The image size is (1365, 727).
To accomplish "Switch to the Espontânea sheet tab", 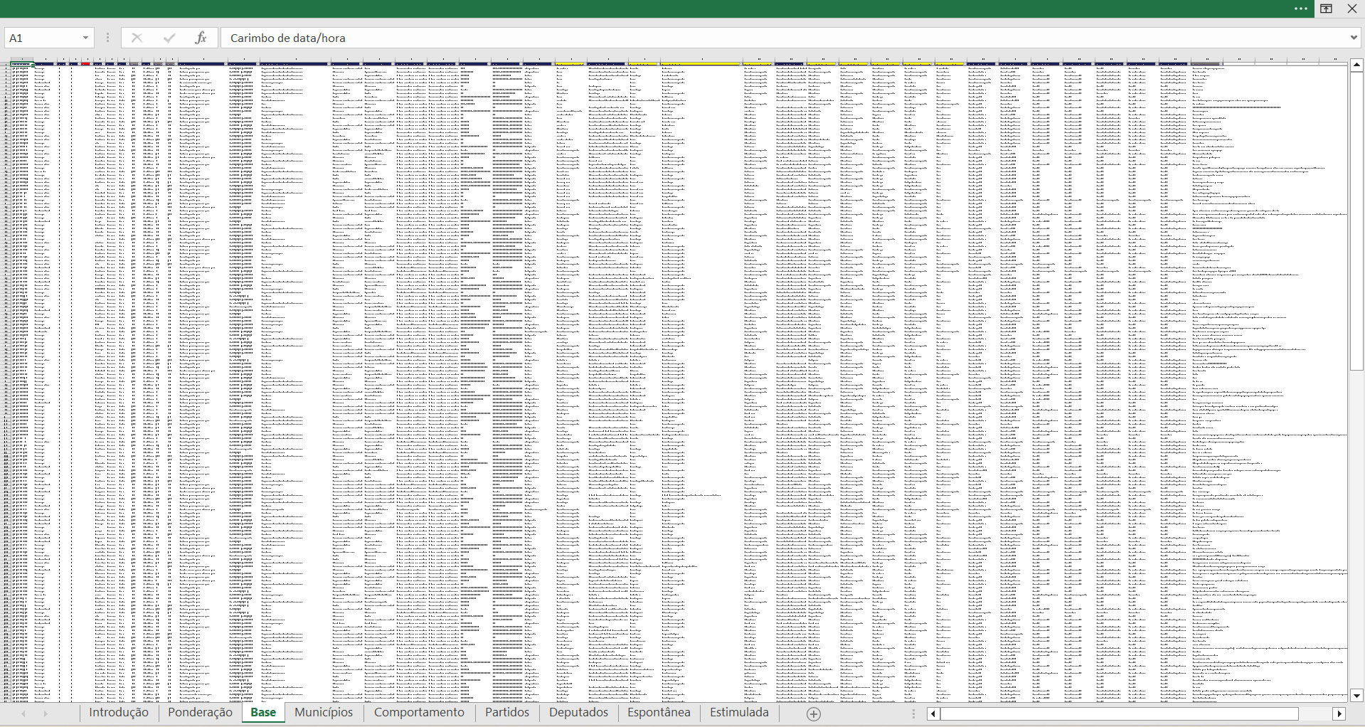I will (659, 712).
